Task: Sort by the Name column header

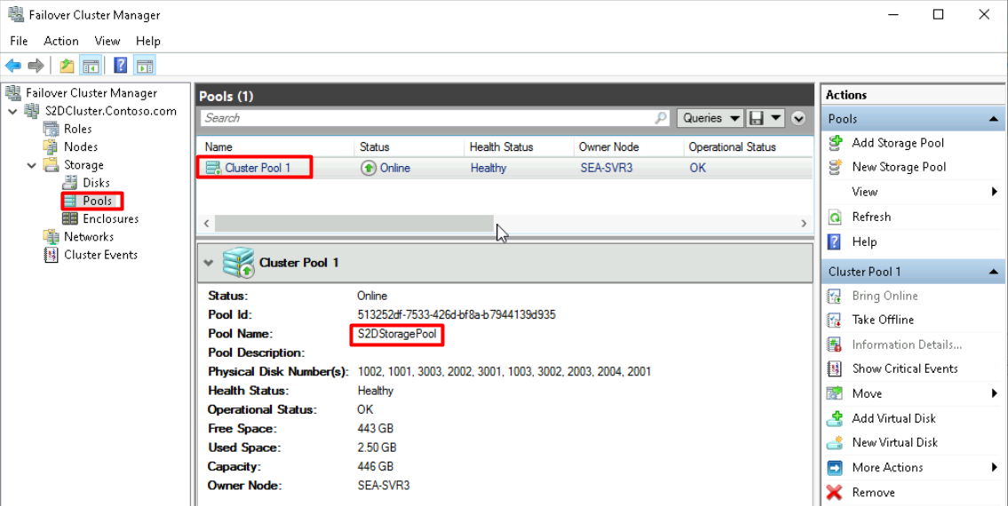Action: click(275, 147)
